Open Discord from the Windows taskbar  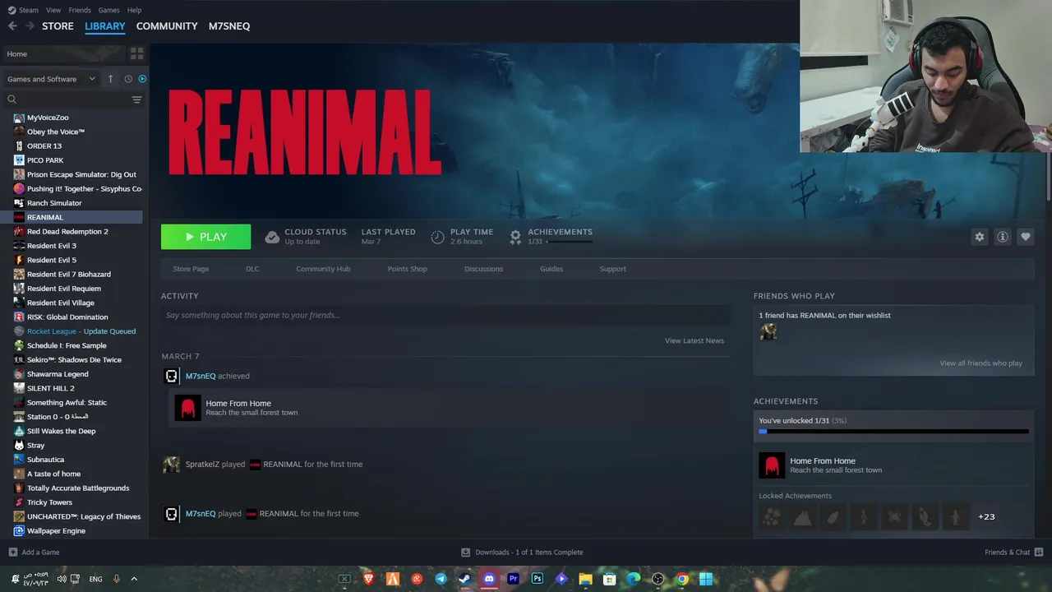489,579
